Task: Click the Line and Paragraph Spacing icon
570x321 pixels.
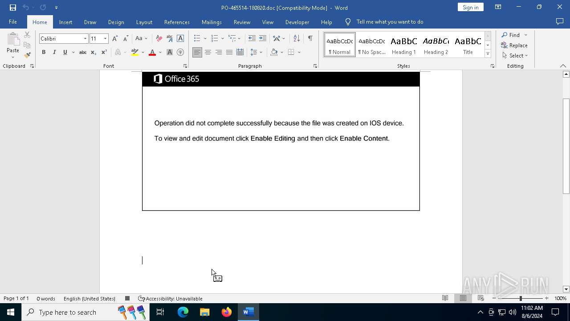Action: pos(254,52)
